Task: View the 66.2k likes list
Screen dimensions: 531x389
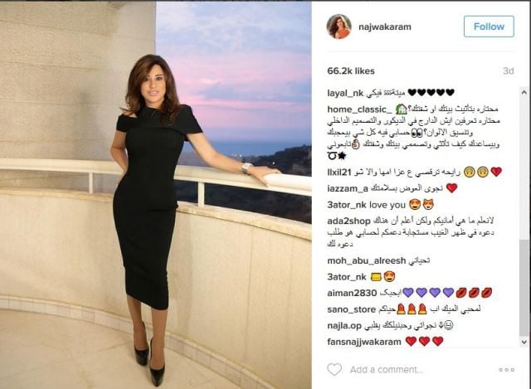Action: click(x=351, y=71)
